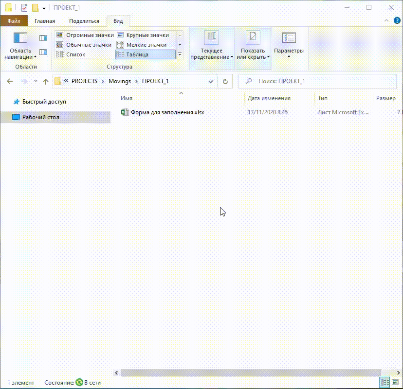
Task: Go up one folder level
Action: 45,81
